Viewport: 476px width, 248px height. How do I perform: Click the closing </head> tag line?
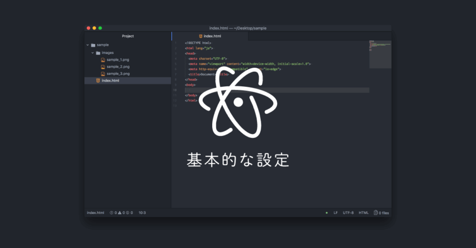pos(191,80)
